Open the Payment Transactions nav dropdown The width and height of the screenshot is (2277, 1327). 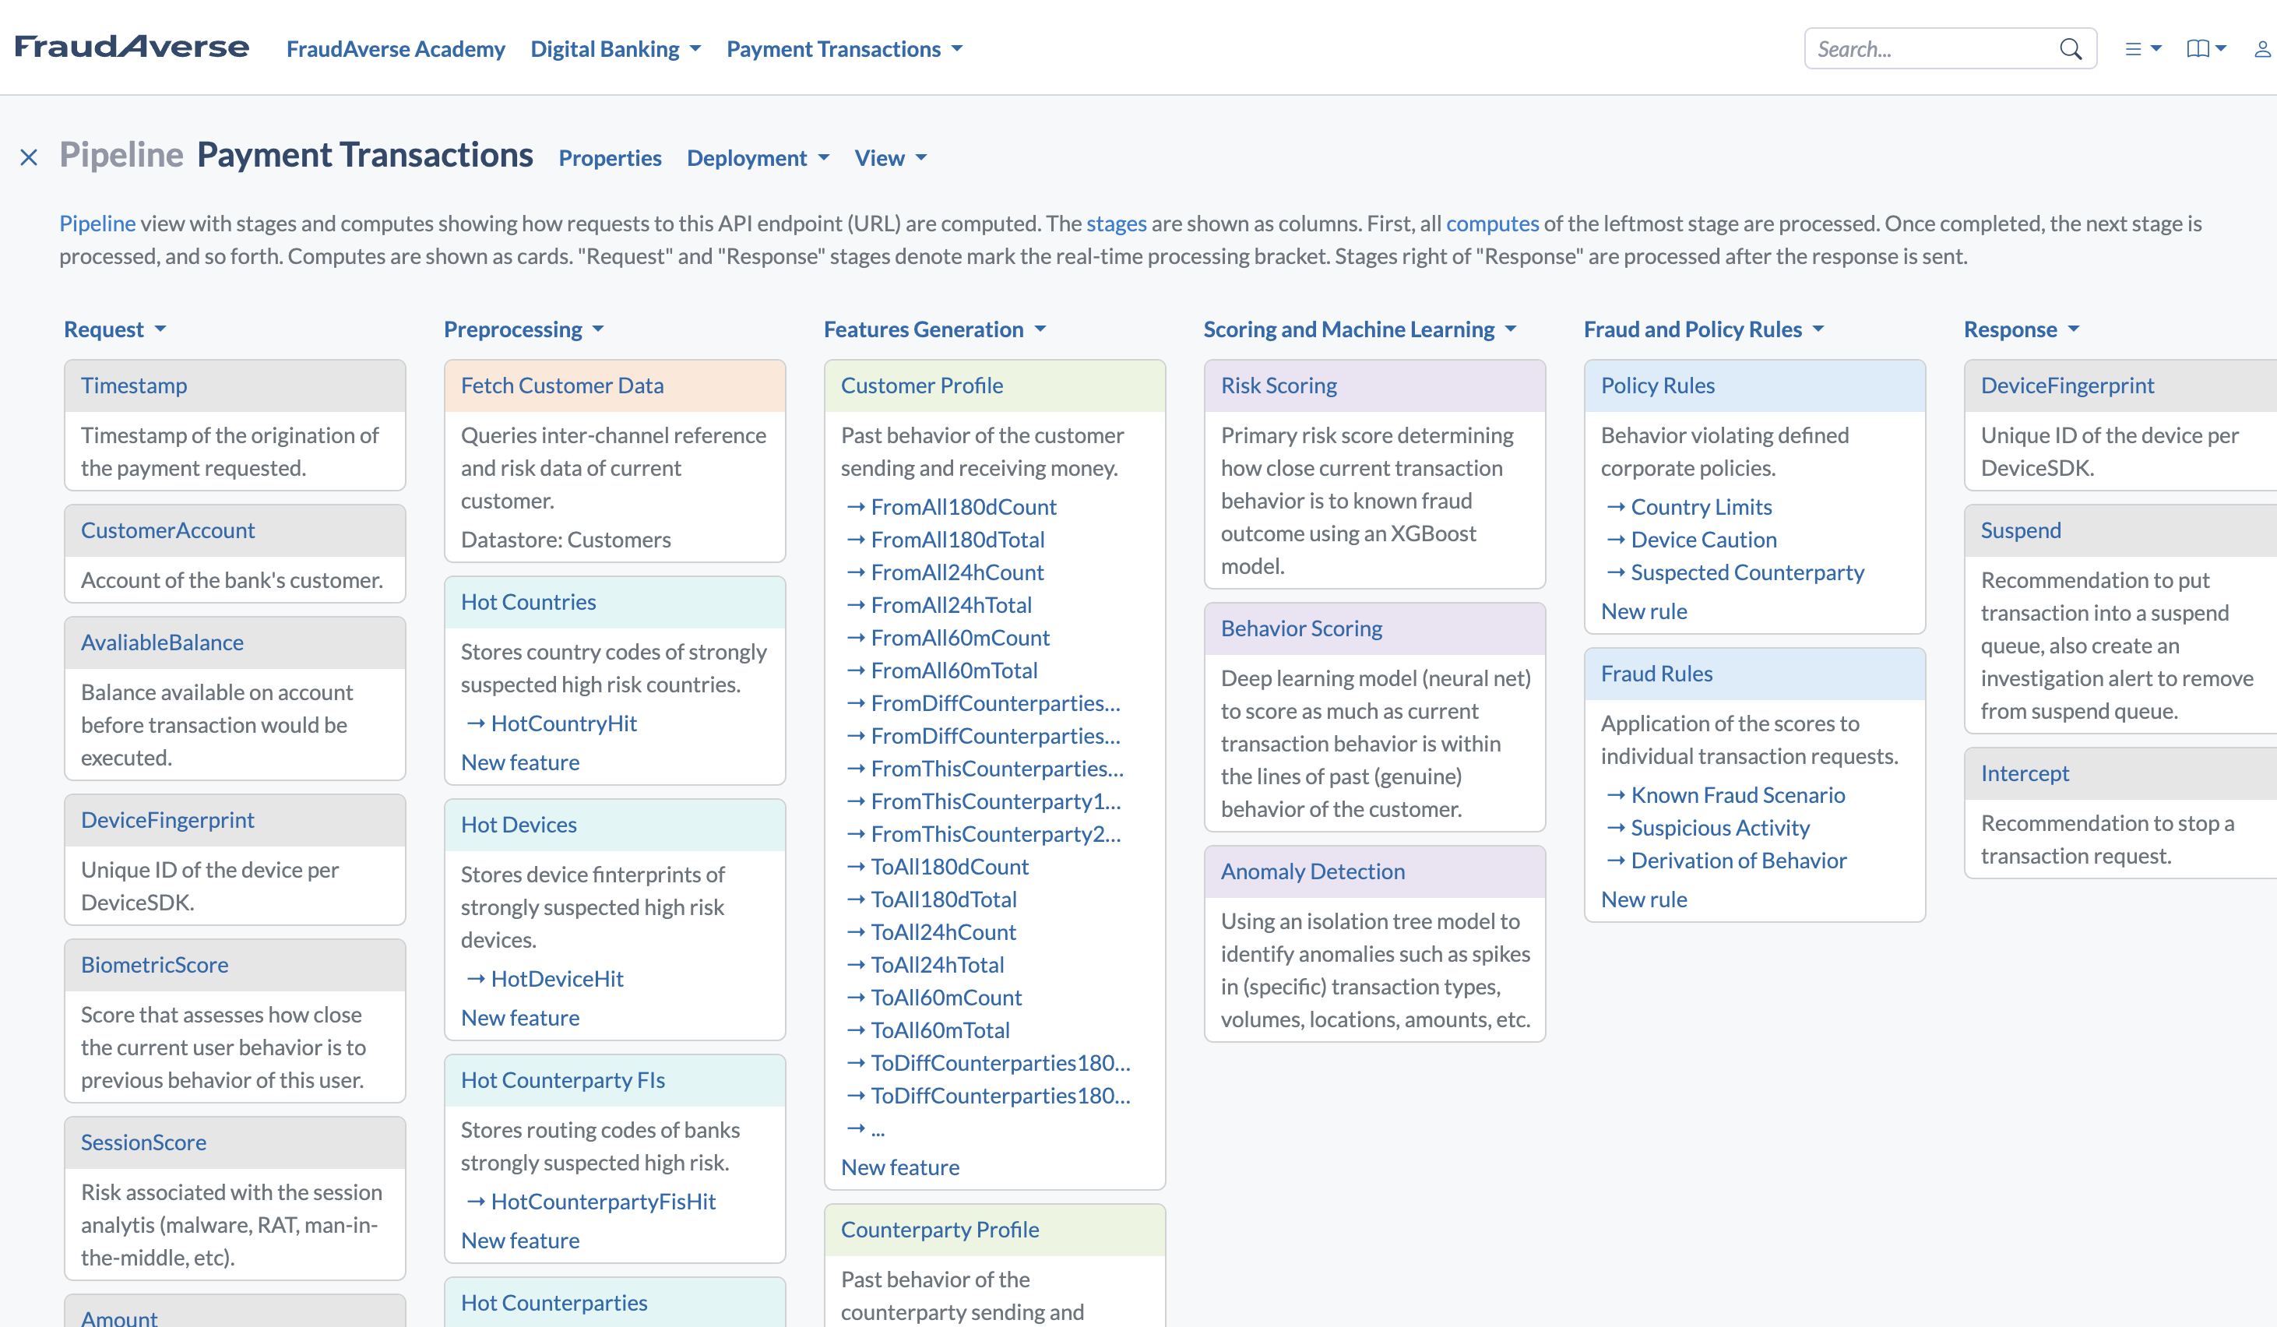click(844, 49)
